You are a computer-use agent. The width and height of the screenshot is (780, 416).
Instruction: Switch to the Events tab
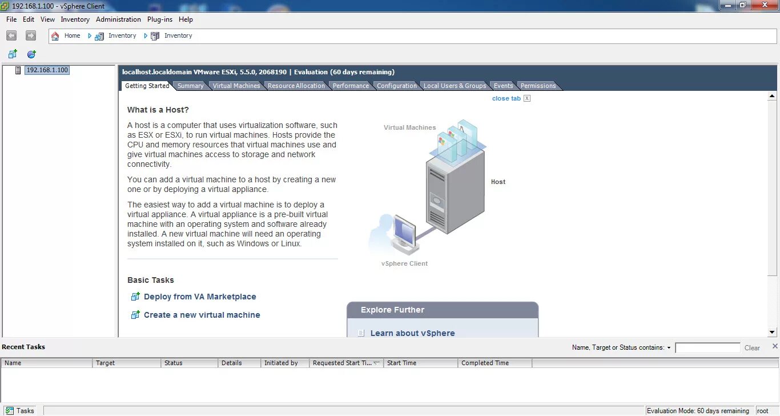503,86
